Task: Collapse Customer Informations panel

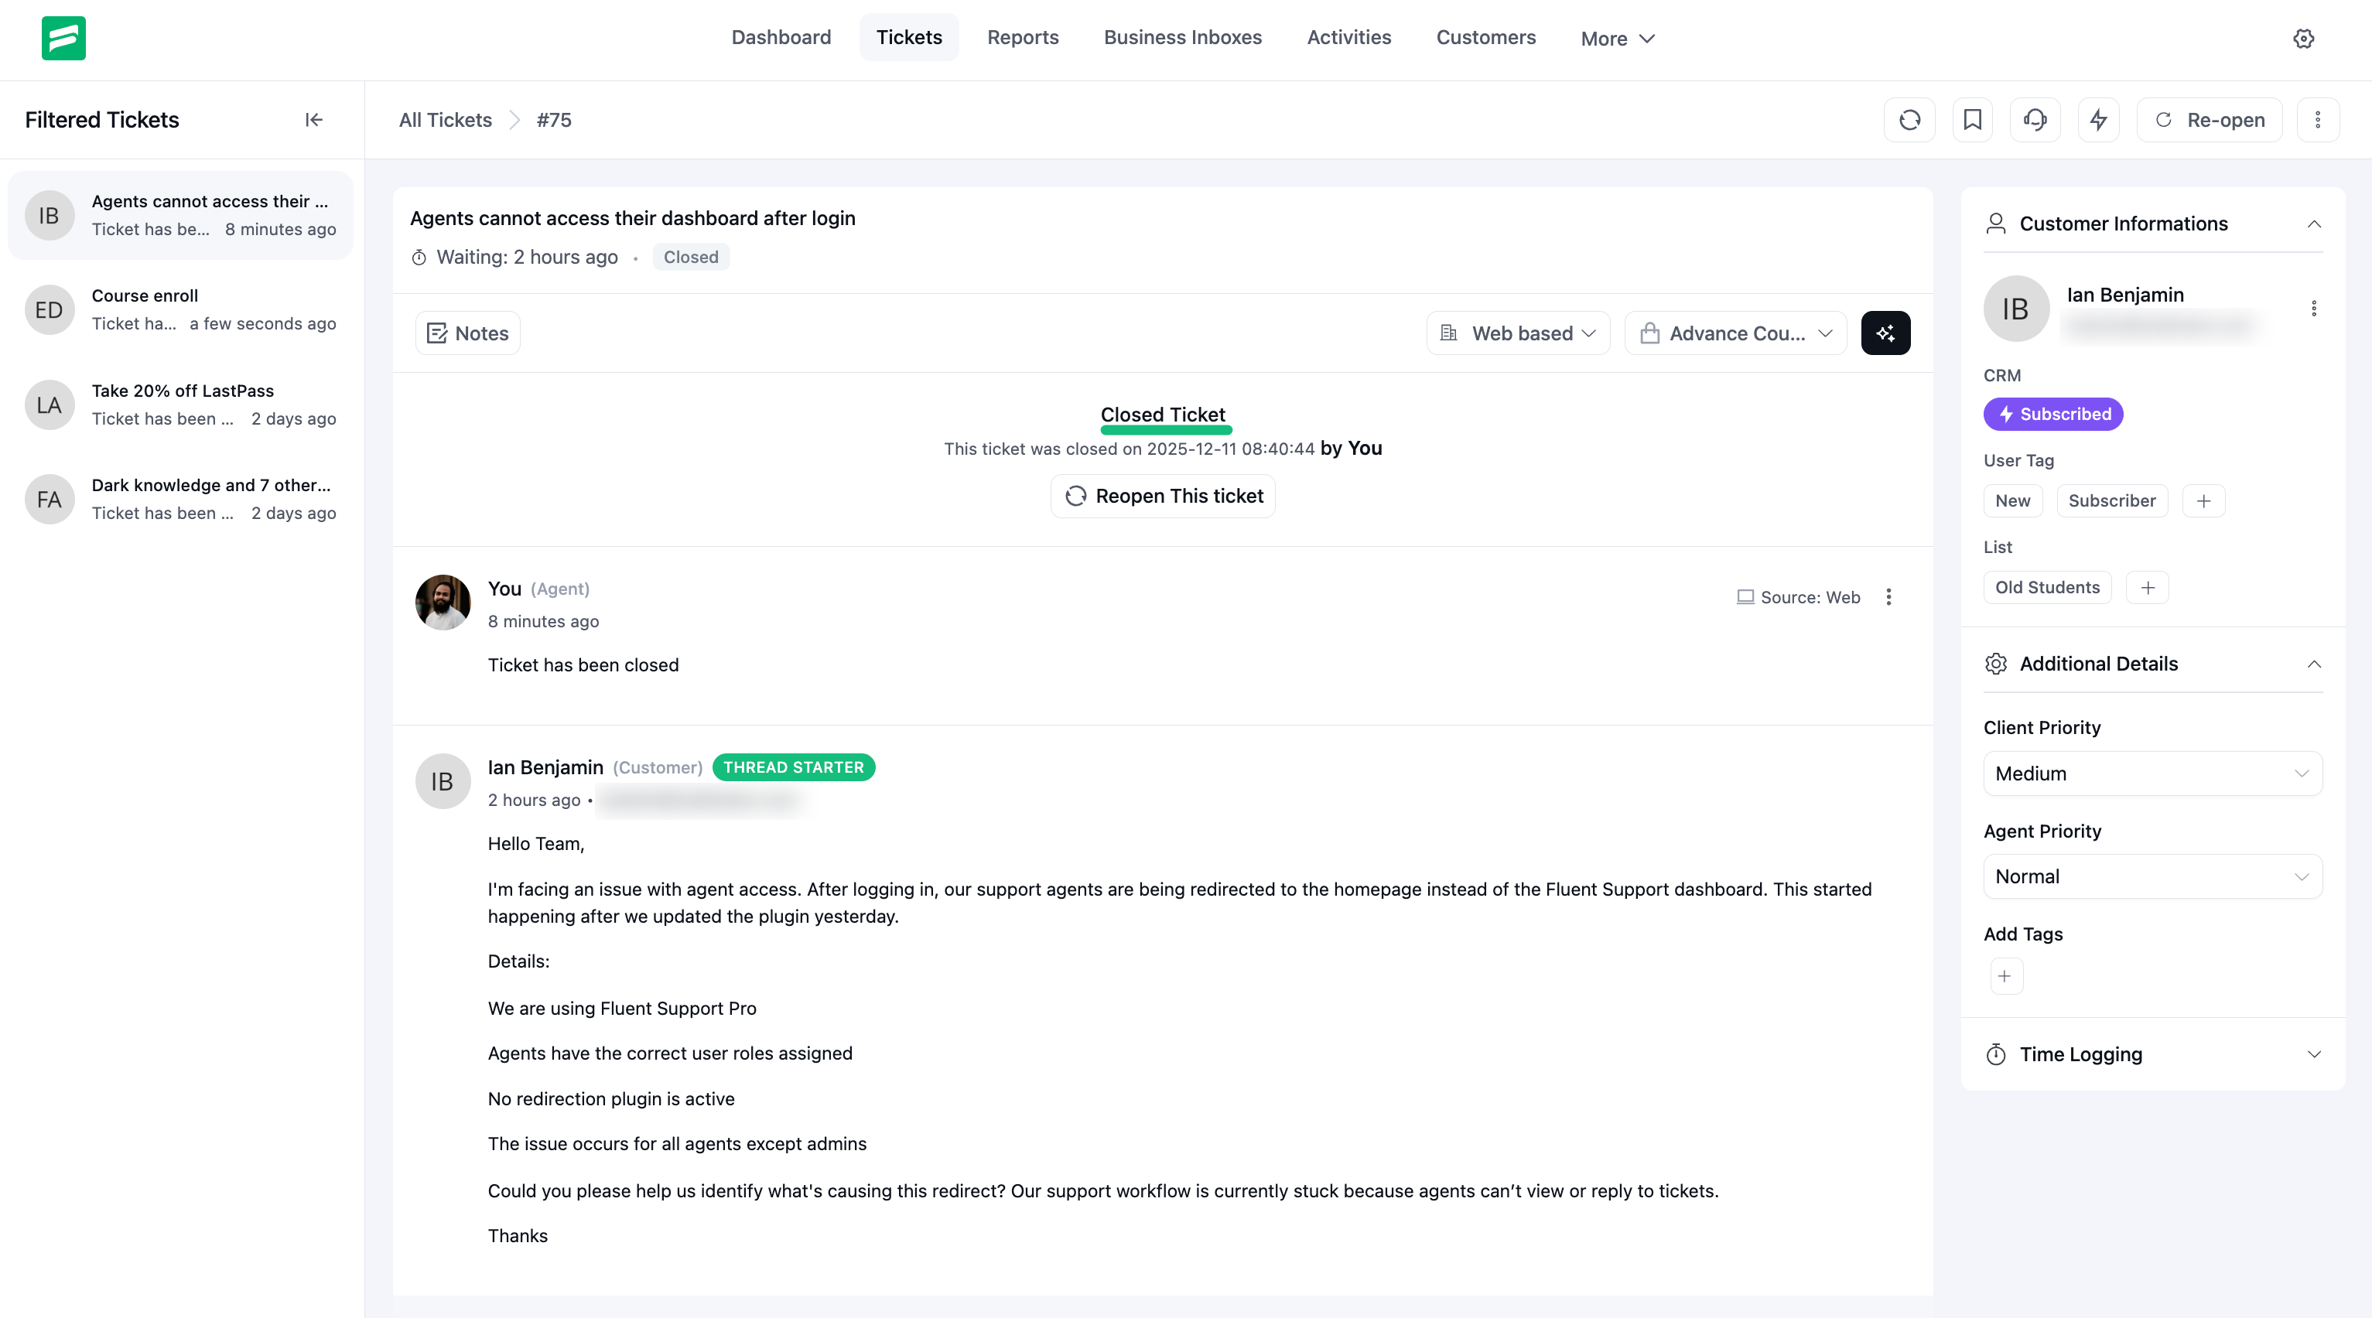Action: (x=2313, y=224)
